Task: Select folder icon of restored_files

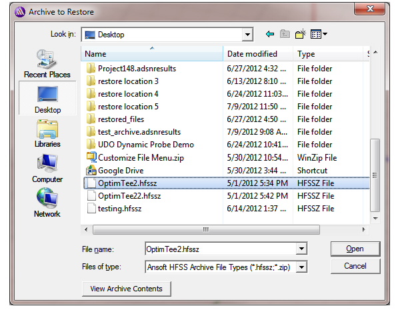Action: pos(91,119)
